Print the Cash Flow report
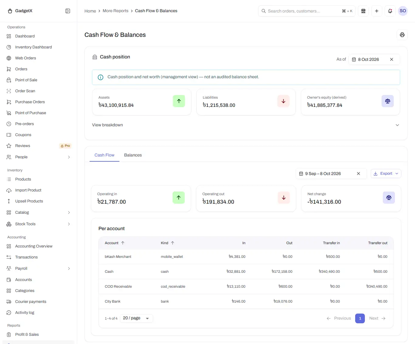 point(402,35)
